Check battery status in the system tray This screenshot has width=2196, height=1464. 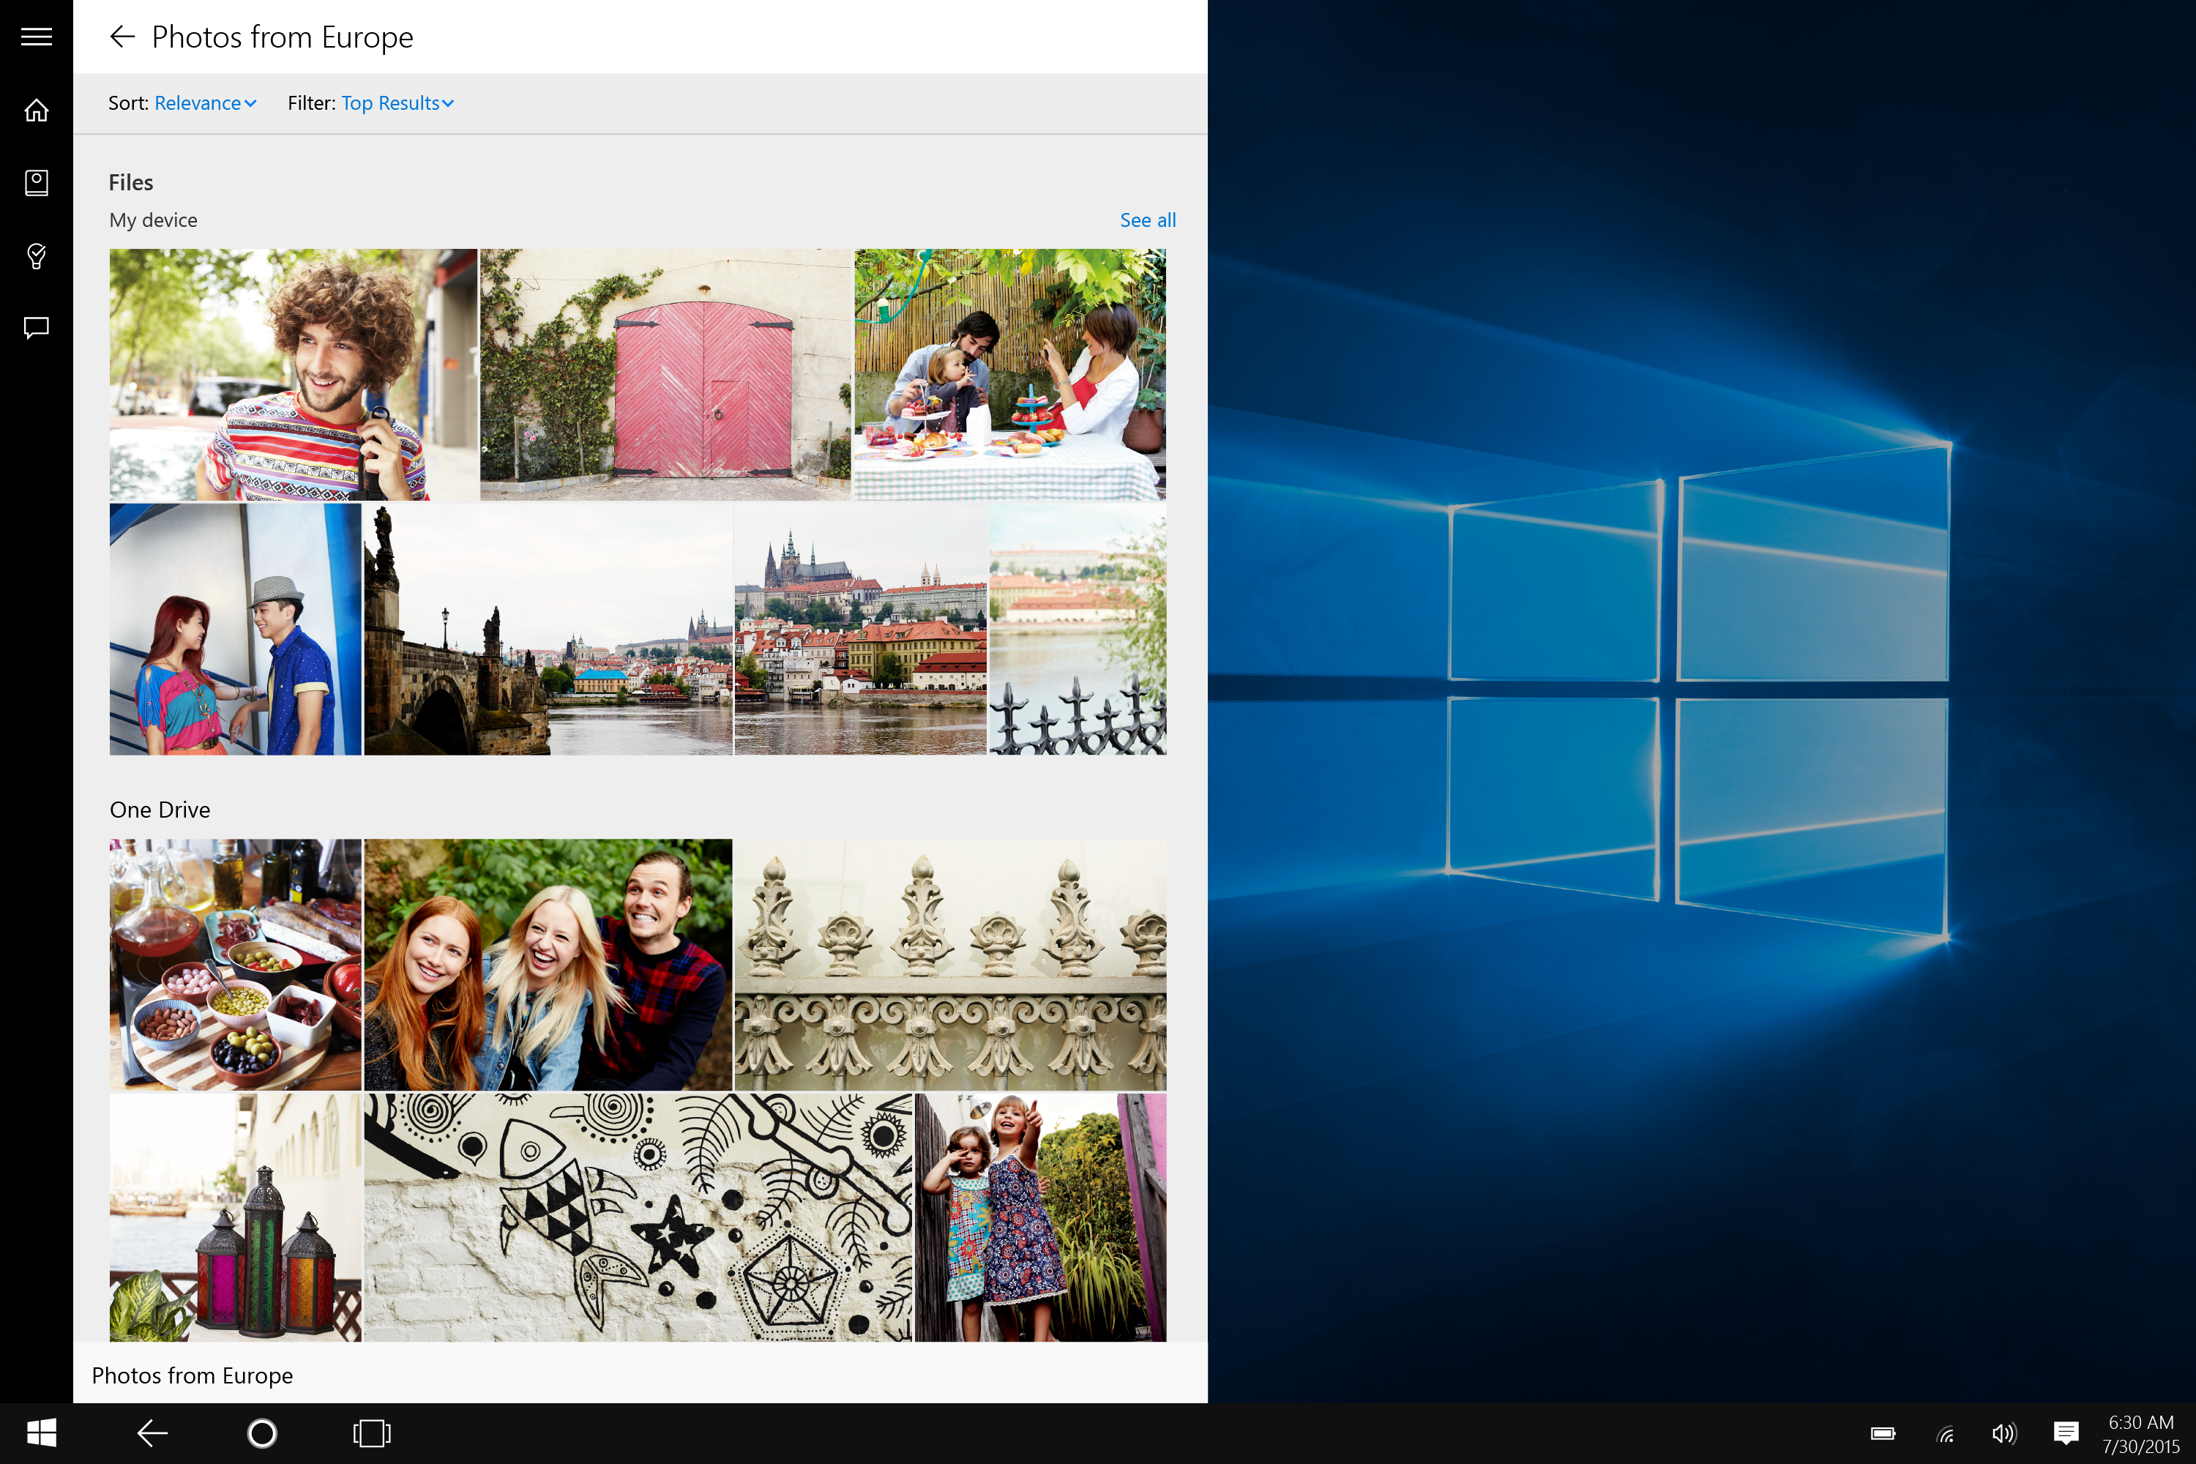(1883, 1434)
